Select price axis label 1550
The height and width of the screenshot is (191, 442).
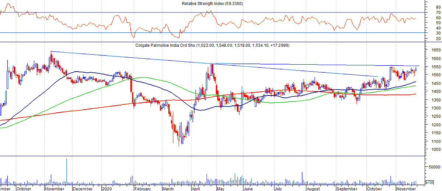436,67
